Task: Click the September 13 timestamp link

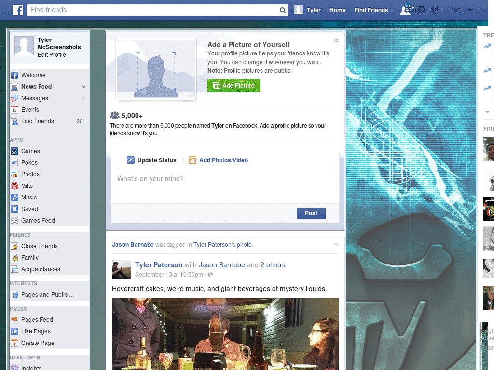Action: (x=169, y=274)
